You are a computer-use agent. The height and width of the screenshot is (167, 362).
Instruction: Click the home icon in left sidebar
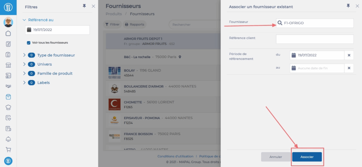pyautogui.click(x=8, y=33)
